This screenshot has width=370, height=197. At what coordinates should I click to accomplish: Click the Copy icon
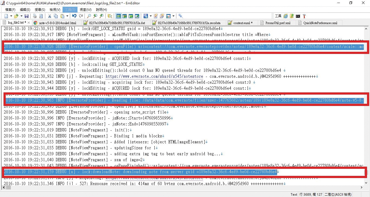click(x=56, y=16)
